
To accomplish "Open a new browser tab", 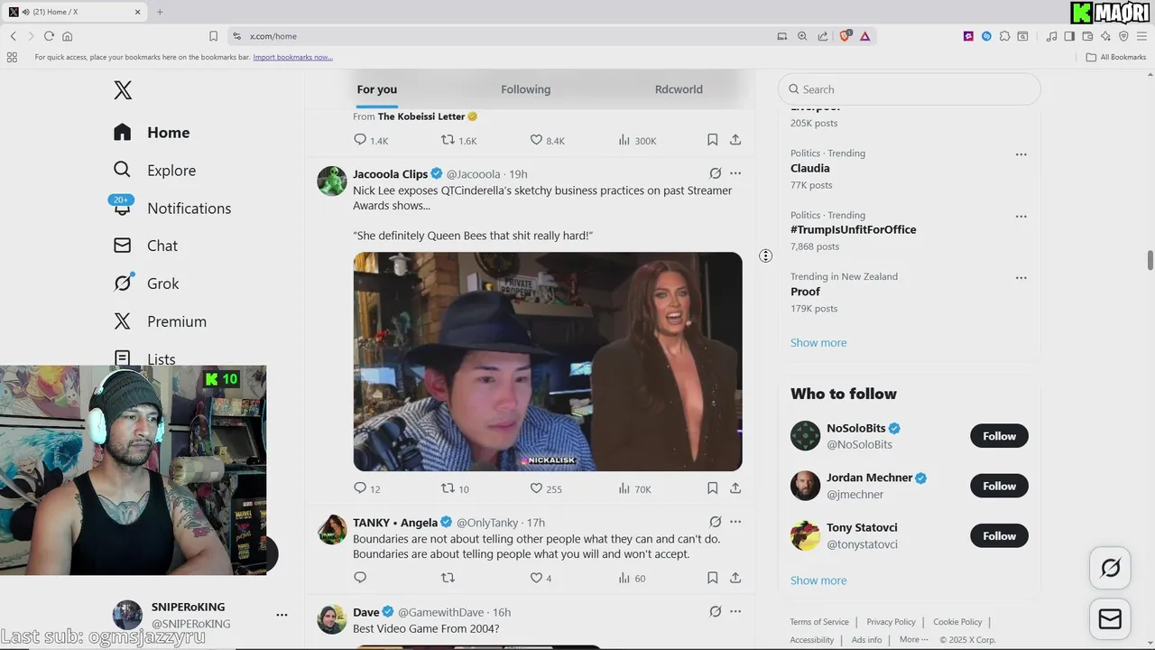I will (x=160, y=12).
